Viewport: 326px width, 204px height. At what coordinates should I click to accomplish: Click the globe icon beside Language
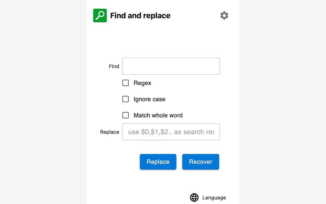coord(194,197)
